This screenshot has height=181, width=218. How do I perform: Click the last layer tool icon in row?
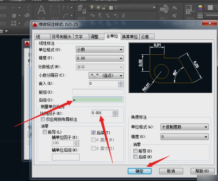pyautogui.click(x=124, y=15)
